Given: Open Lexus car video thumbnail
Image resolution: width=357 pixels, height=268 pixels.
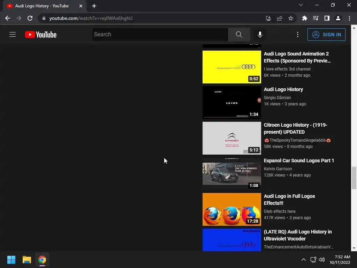Looking at the screenshot, I should (x=231, y=174).
